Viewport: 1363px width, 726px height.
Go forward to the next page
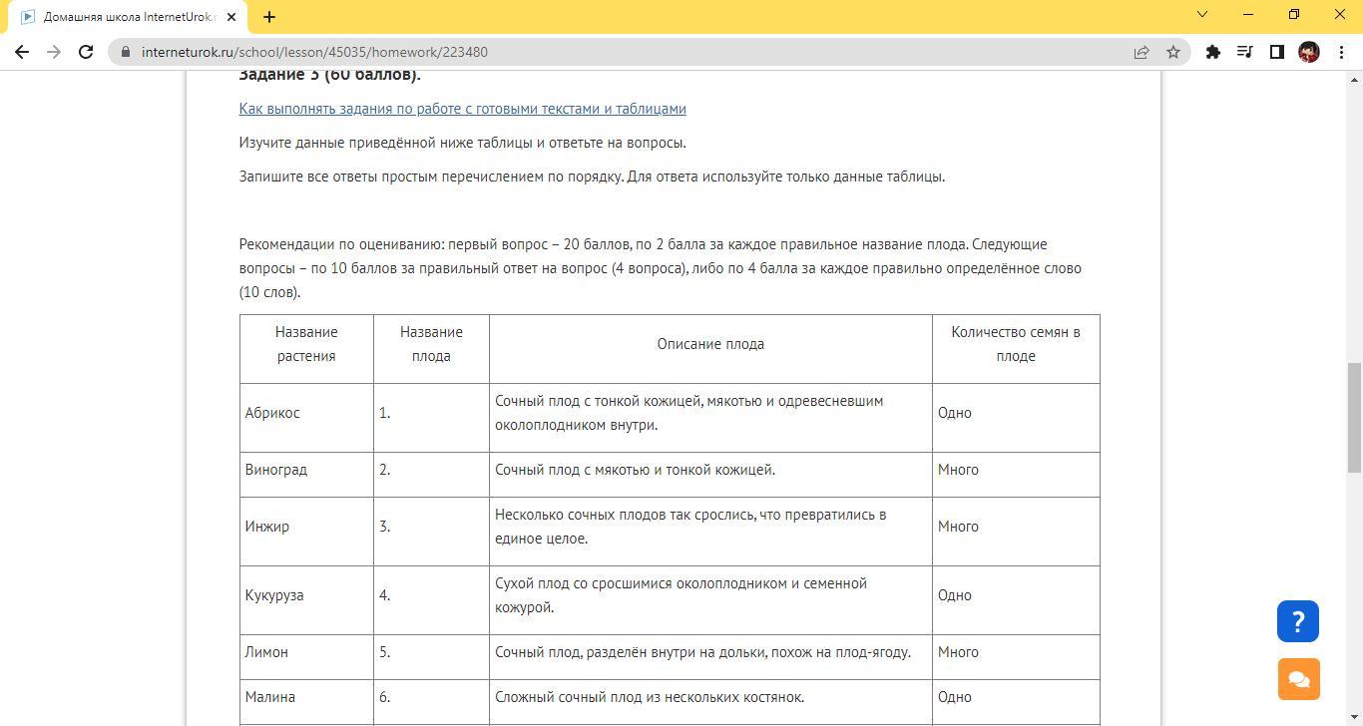click(54, 52)
